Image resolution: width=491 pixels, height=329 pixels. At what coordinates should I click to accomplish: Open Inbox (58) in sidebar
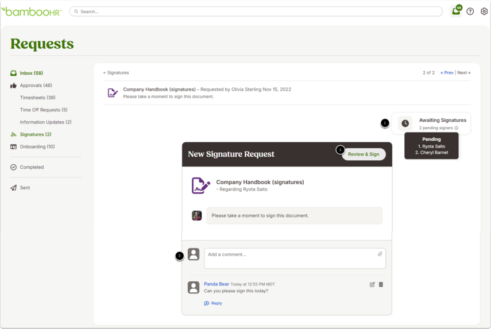[32, 73]
